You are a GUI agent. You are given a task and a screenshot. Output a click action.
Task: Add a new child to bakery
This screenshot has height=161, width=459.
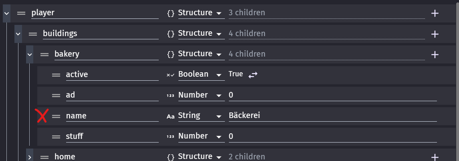coord(435,54)
